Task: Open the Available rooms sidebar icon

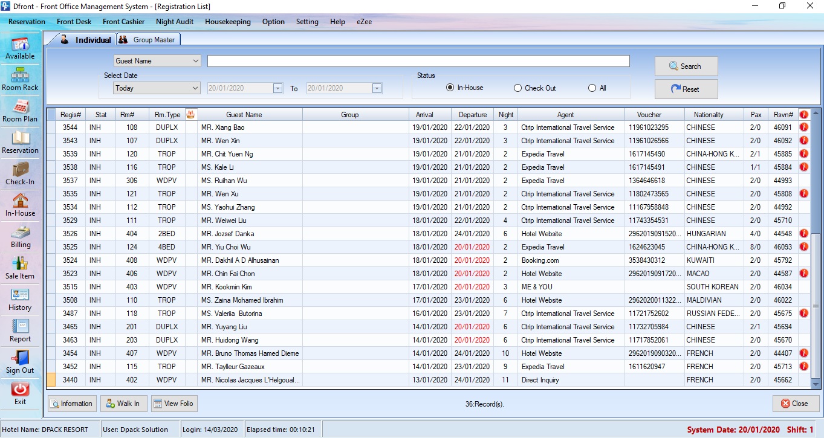Action: (21, 48)
